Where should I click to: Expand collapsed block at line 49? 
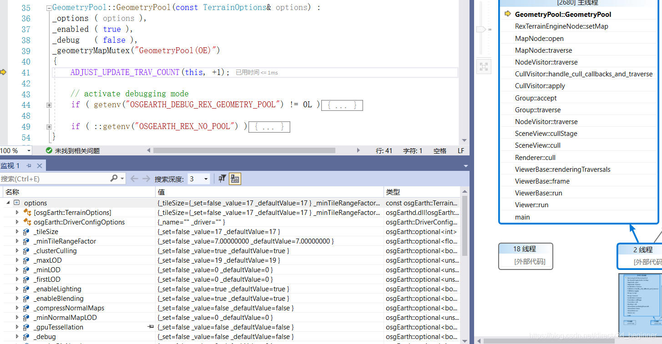click(49, 127)
